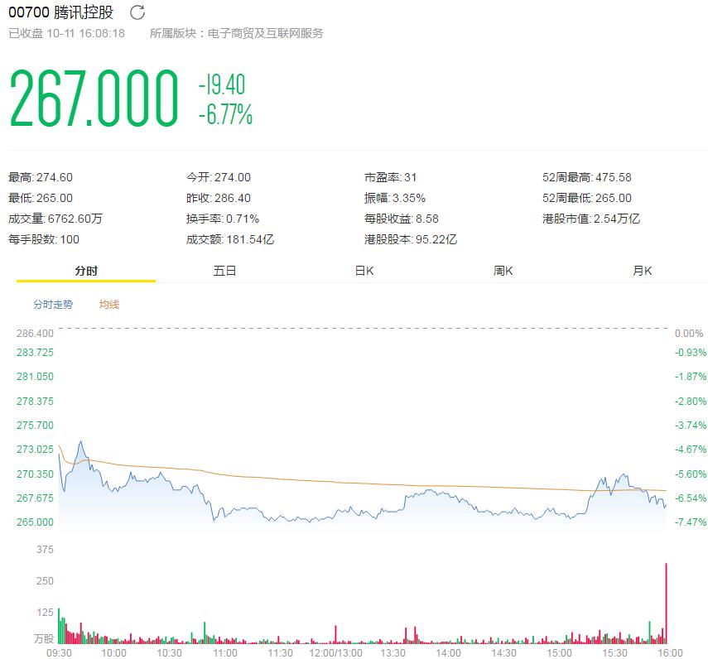The height and width of the screenshot is (659, 708).
Task: Click the -6.77% change percentage
Action: coord(225,115)
